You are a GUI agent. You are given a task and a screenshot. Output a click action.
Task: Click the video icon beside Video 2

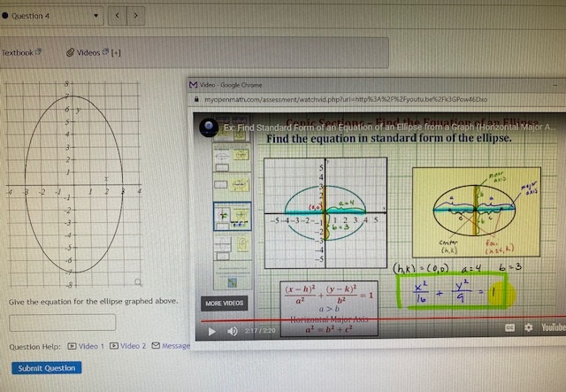(x=114, y=346)
